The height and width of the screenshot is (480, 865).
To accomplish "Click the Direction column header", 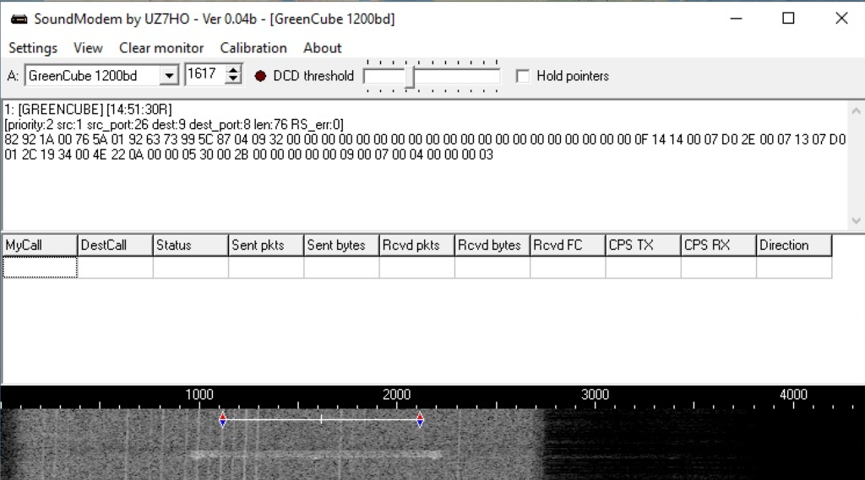I will (x=794, y=245).
